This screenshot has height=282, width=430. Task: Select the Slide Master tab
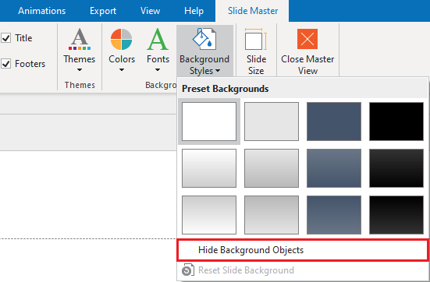(x=253, y=11)
